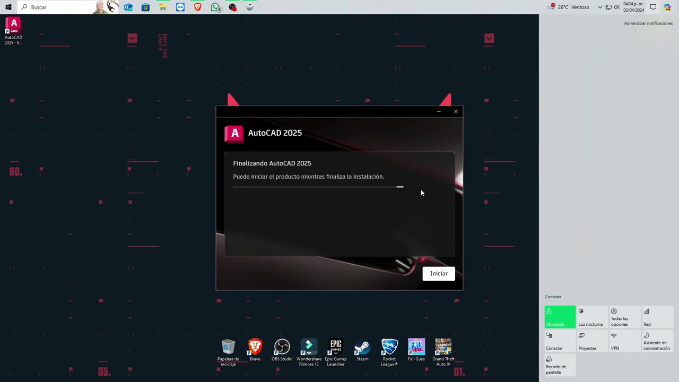
Task: Close the AutoCAD 2025 installer window
Action: 456,111
